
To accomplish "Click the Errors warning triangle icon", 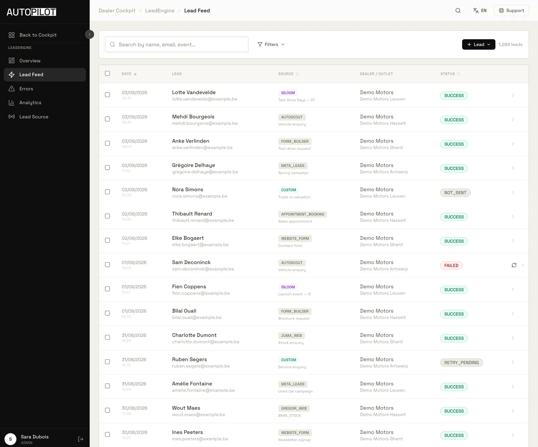I will [x=12, y=89].
